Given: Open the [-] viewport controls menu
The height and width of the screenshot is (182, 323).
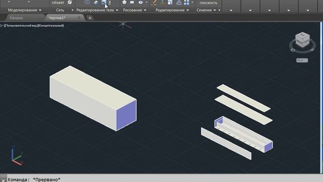Looking at the screenshot, I should click(2, 26).
